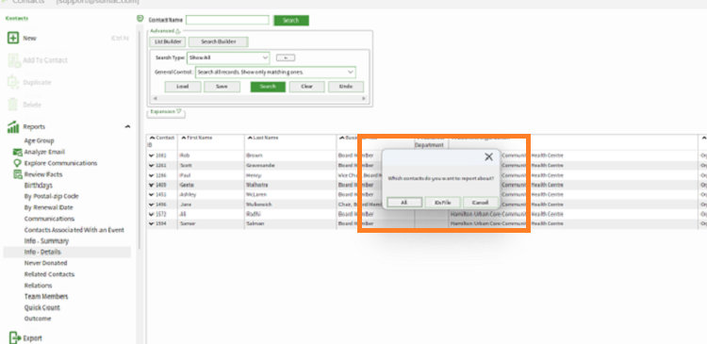Click the last name cell Malhotra

(x=257, y=185)
